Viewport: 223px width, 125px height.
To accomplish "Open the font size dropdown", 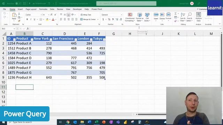I will pos(49,15).
